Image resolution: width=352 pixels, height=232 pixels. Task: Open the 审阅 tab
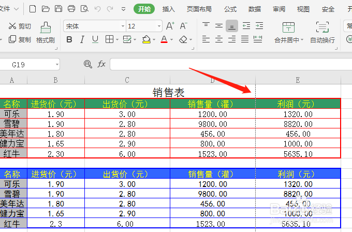pos(279,9)
